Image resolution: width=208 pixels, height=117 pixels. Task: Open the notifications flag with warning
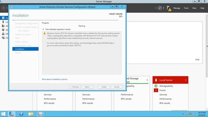[x=169, y=8]
